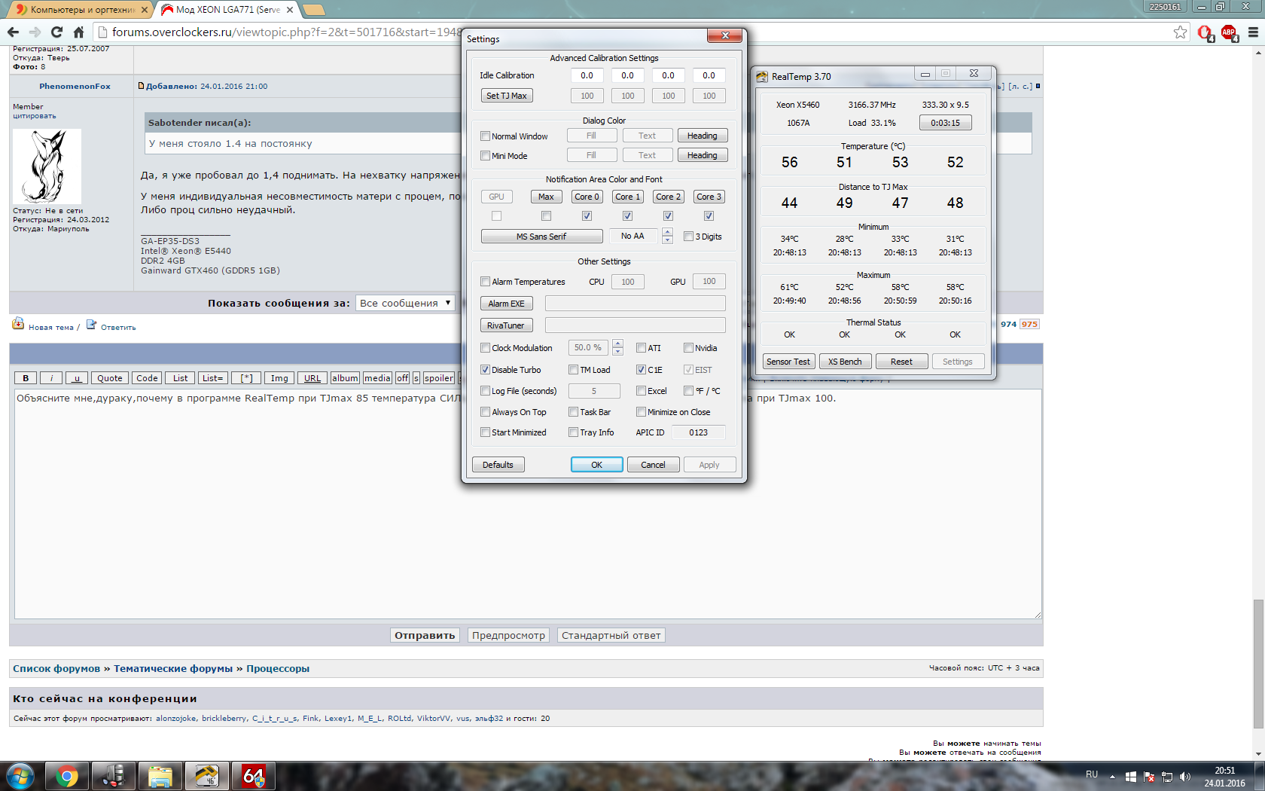Enable the Always On Top checkbox

(x=486, y=412)
